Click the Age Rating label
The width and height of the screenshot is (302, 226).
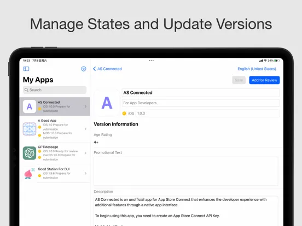103,134
